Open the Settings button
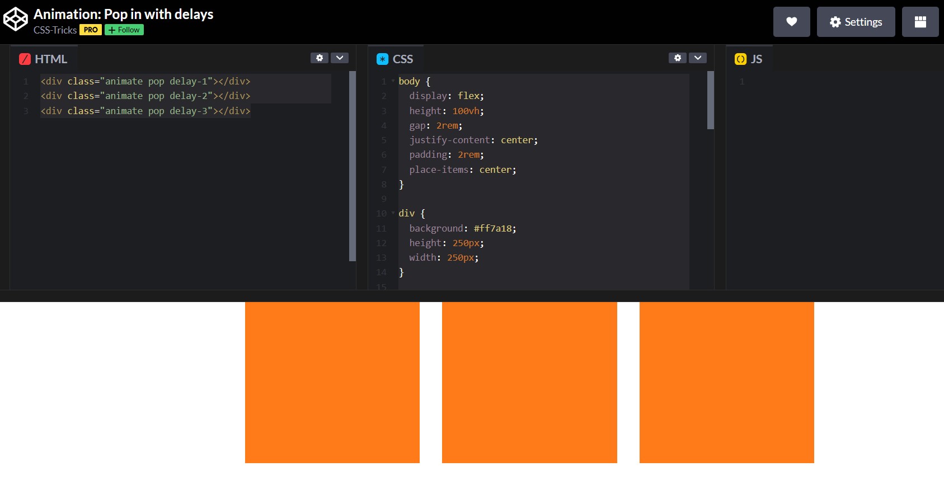Image resolution: width=944 pixels, height=490 pixels. [x=856, y=22]
